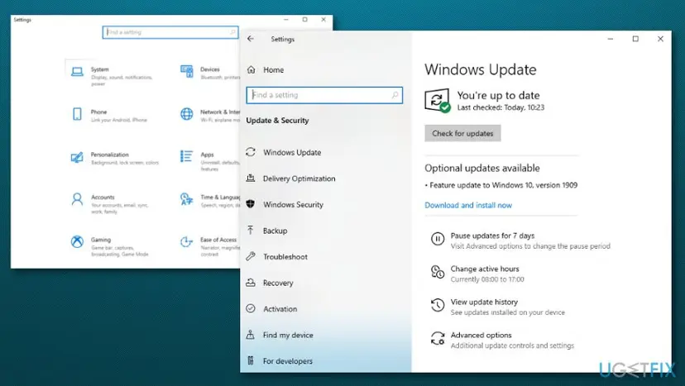Click Pause updates for 7 days

click(492, 236)
